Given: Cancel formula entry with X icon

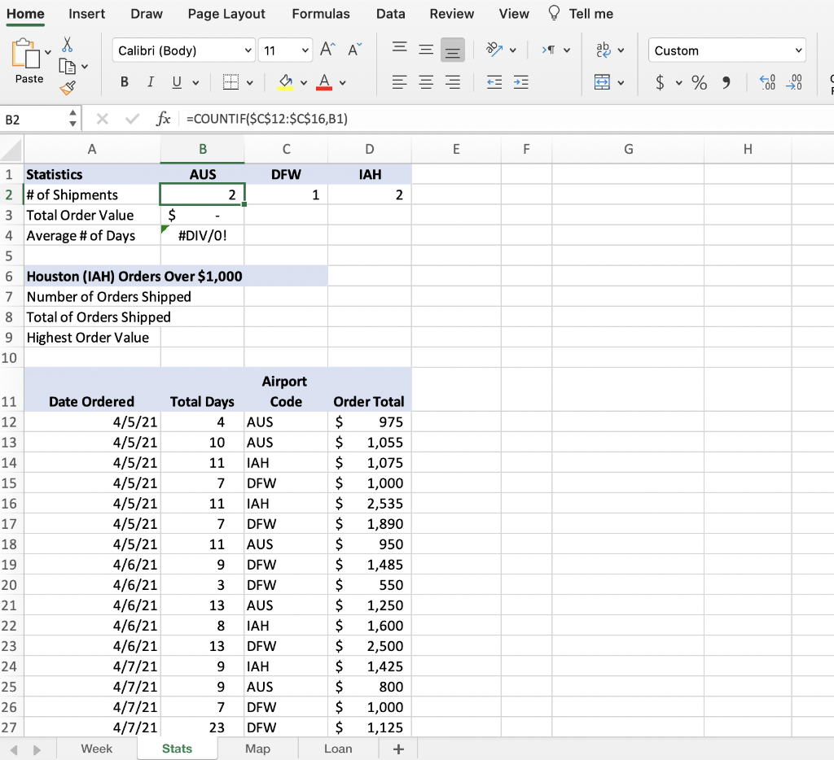Looking at the screenshot, I should (x=102, y=119).
